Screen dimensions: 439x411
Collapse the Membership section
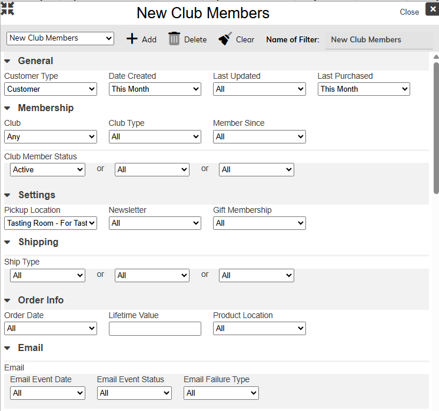coord(8,108)
